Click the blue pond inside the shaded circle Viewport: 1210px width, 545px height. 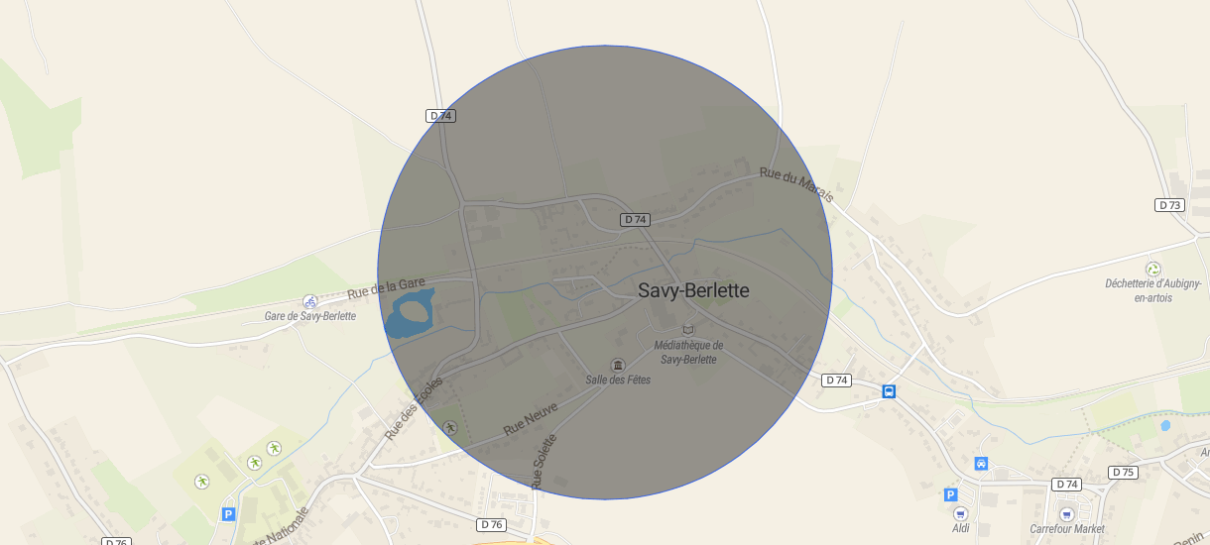[409, 314]
